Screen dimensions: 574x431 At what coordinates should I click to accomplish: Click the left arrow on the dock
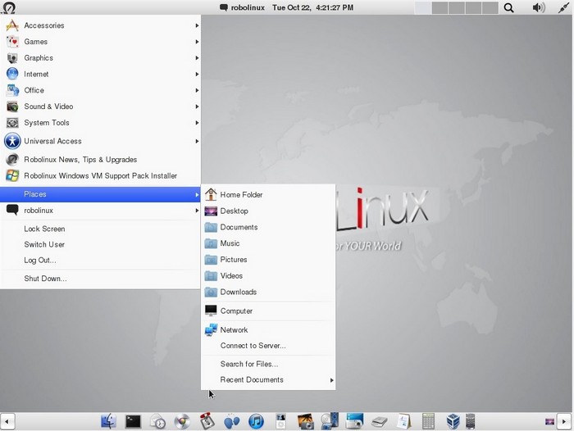(x=7, y=421)
